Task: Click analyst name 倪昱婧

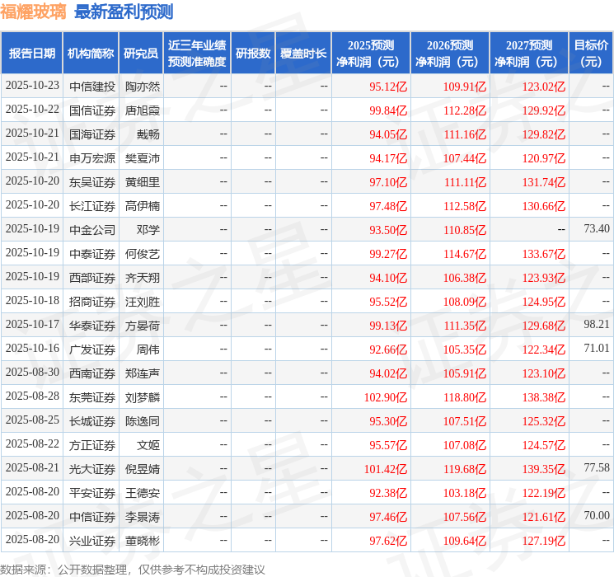Action: tap(142, 468)
